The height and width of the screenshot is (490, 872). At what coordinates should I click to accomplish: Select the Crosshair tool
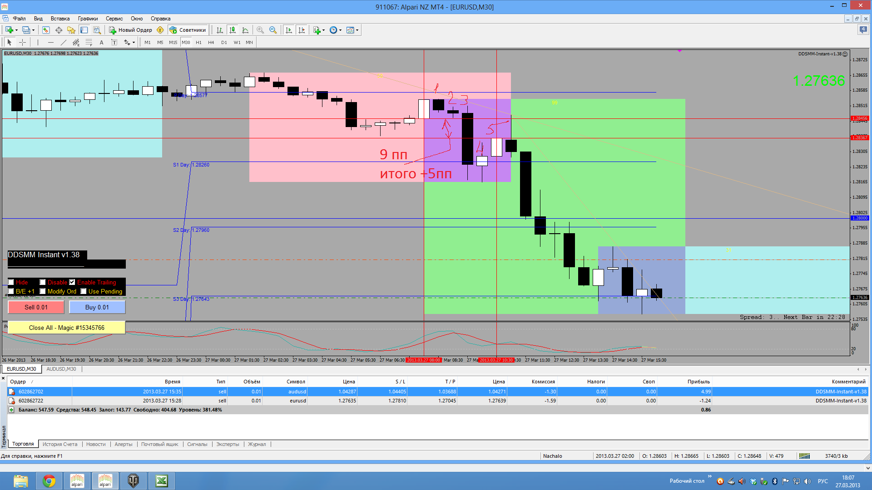pos(22,42)
